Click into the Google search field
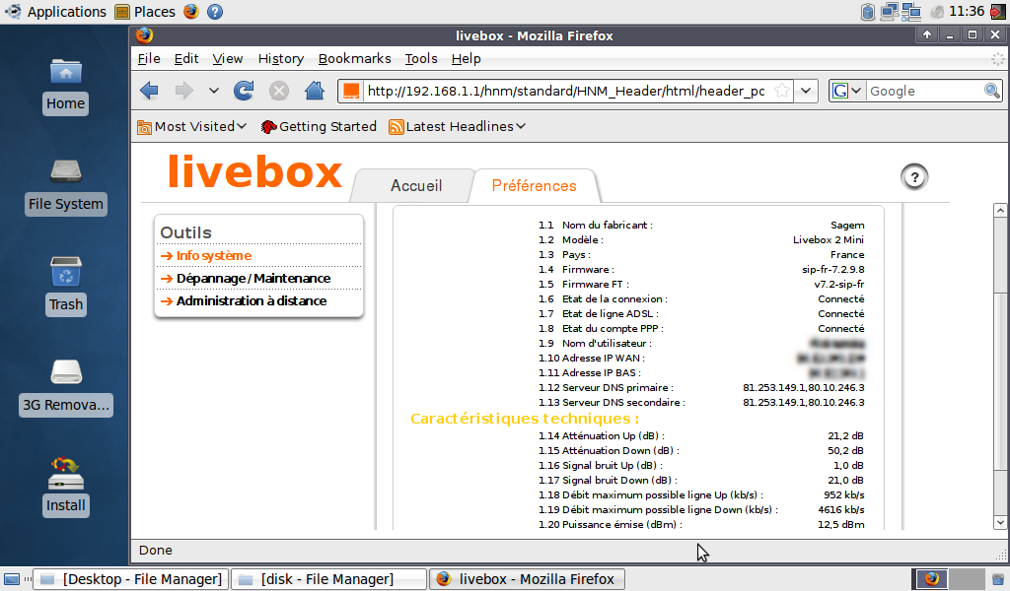 click(924, 91)
